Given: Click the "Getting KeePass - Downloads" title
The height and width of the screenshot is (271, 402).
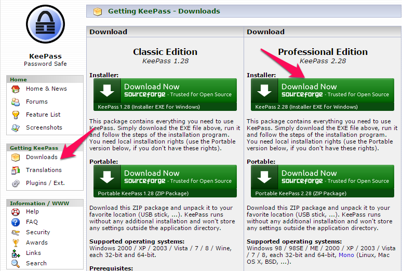Looking at the screenshot, I should click(x=164, y=11).
